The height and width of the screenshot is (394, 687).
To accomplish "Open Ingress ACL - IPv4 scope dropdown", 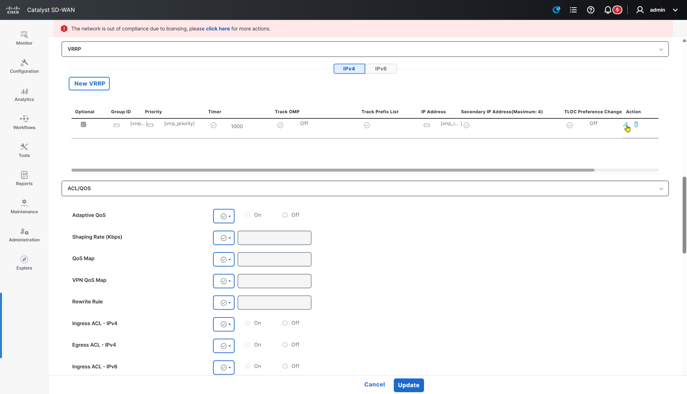I will [224, 324].
